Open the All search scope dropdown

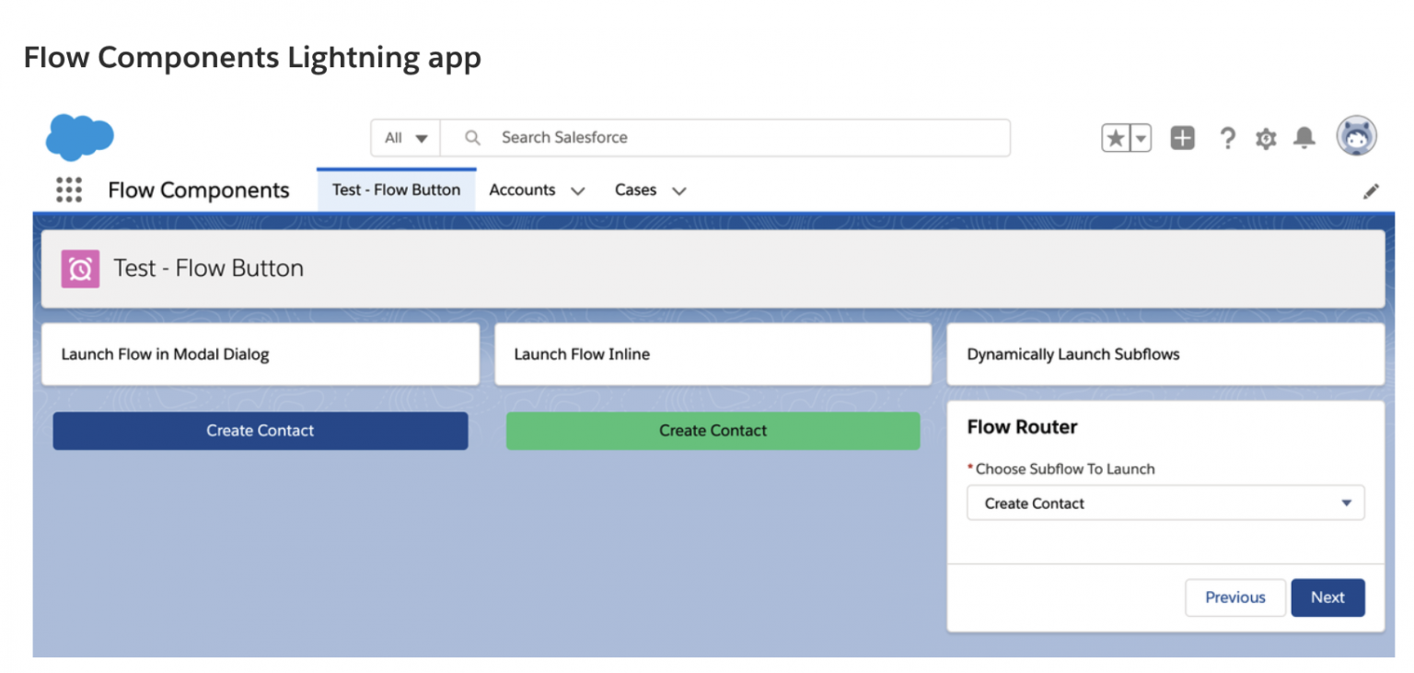(404, 137)
